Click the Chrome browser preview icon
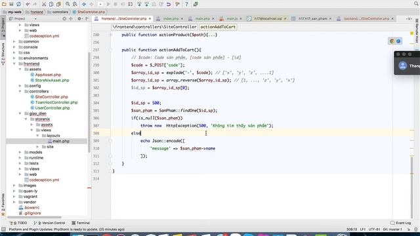 click(392, 41)
